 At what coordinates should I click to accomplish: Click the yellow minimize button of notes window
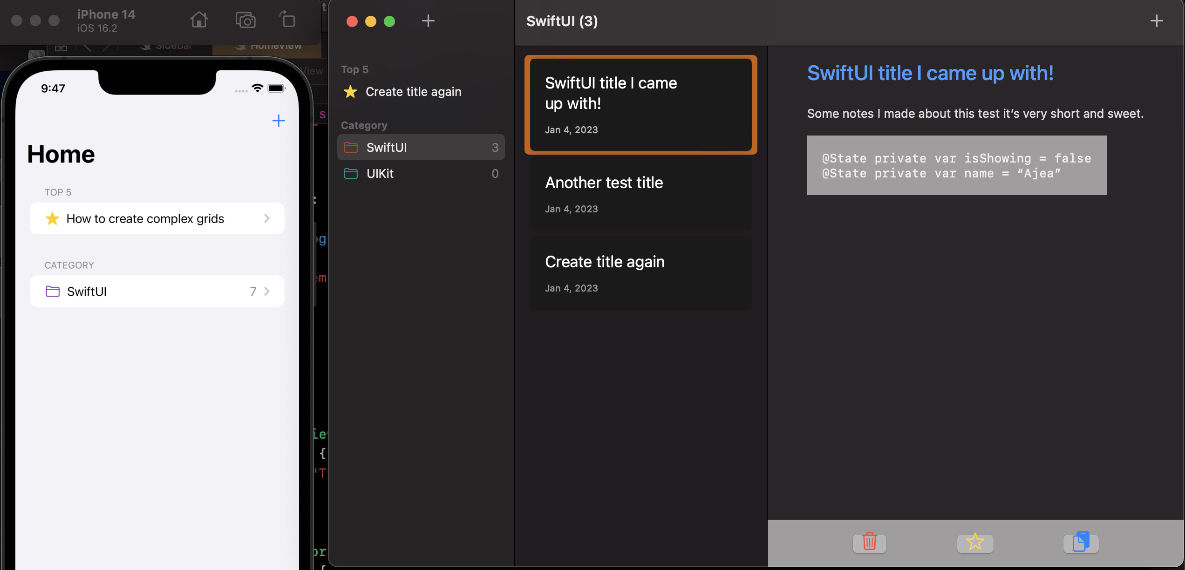pos(371,21)
